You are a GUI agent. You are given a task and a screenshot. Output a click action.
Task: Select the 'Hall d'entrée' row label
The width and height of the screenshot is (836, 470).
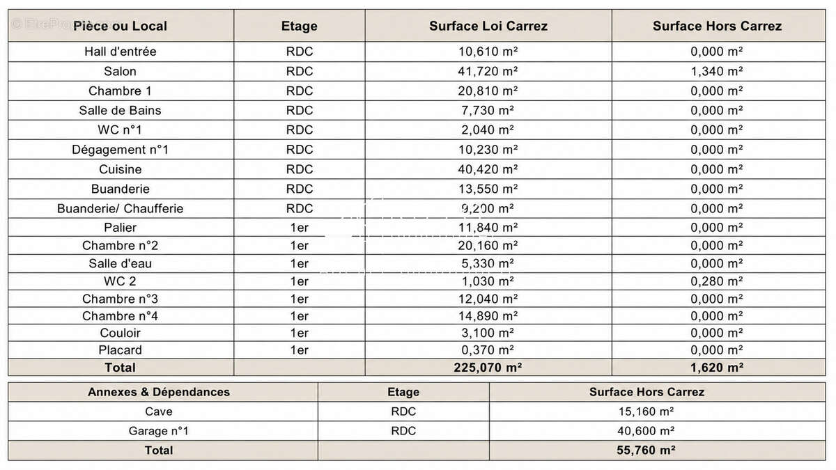coord(121,52)
